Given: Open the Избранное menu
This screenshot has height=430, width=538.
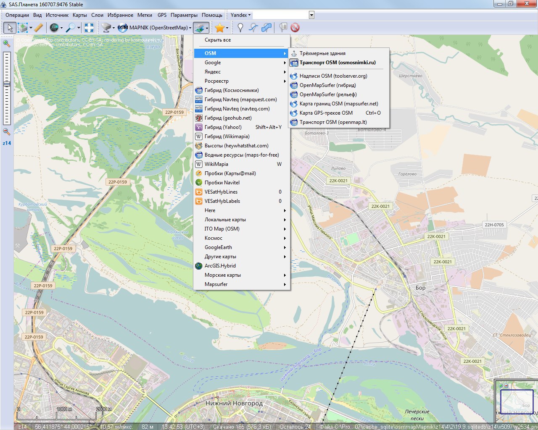Looking at the screenshot, I should point(120,15).
